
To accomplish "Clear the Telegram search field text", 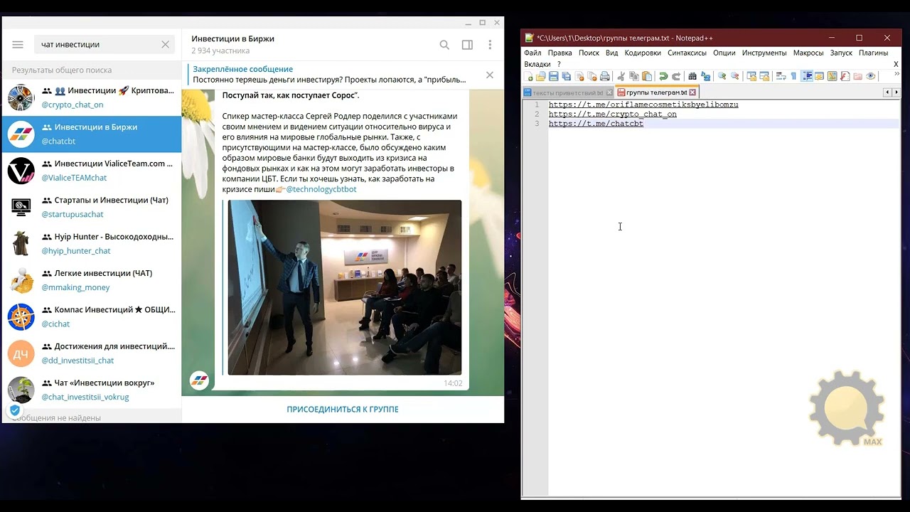I will click(x=165, y=44).
